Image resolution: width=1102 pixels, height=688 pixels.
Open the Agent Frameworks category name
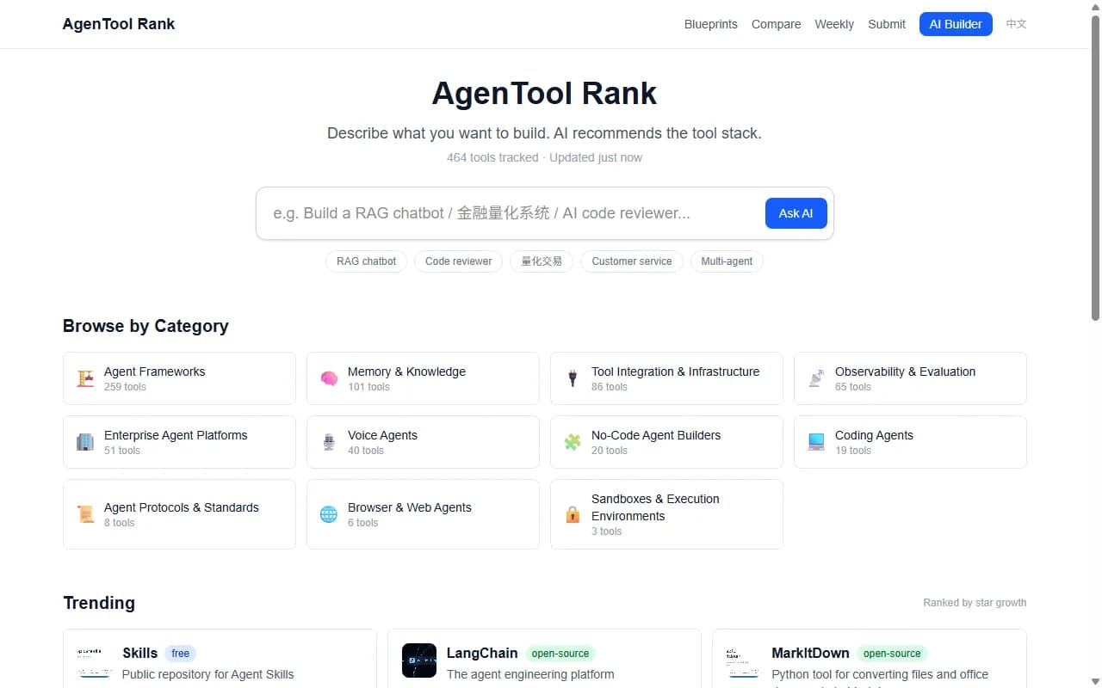pyautogui.click(x=155, y=372)
